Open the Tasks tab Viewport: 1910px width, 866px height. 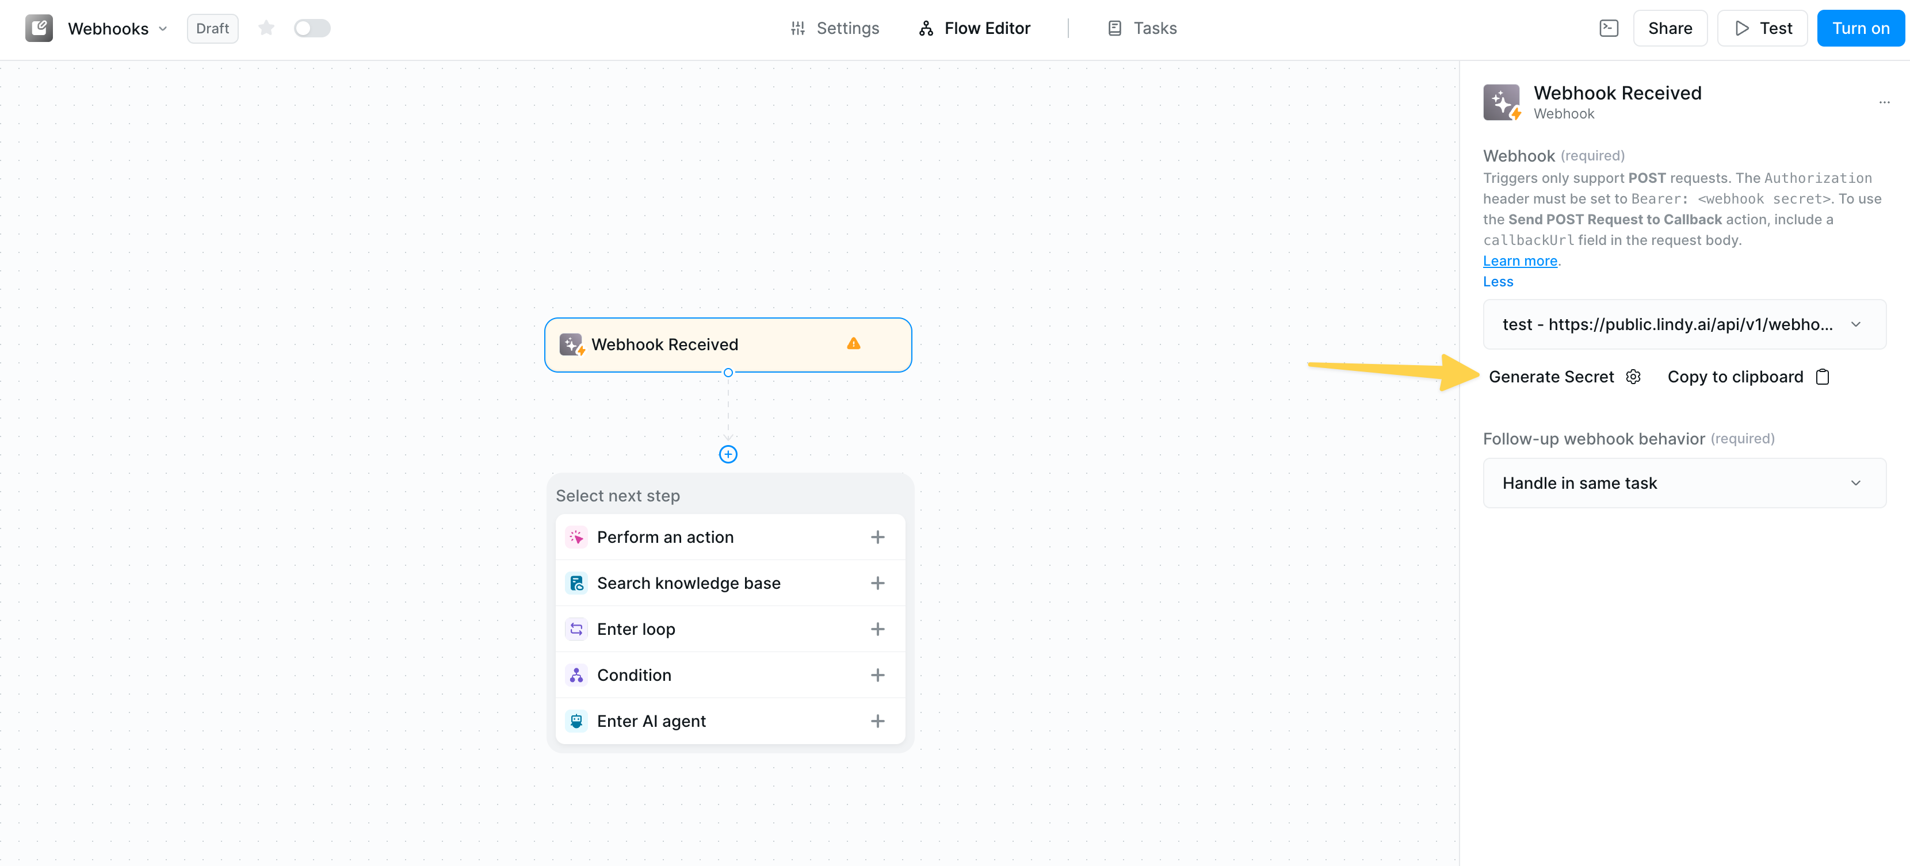[1142, 28]
